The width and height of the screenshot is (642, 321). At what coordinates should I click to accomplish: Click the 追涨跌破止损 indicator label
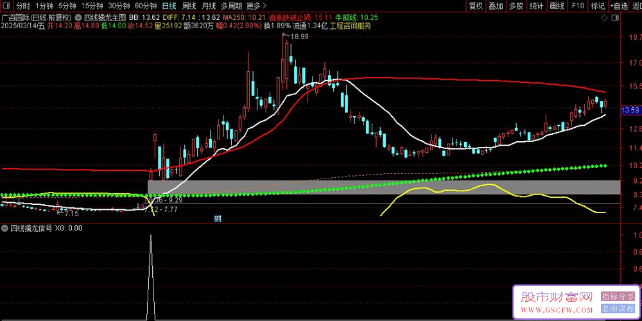click(x=290, y=17)
